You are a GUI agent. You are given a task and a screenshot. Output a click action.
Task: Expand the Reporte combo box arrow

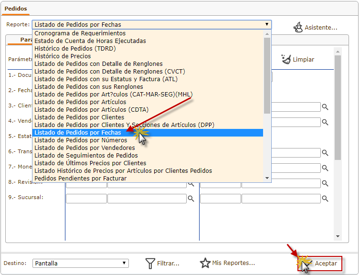pos(267,24)
